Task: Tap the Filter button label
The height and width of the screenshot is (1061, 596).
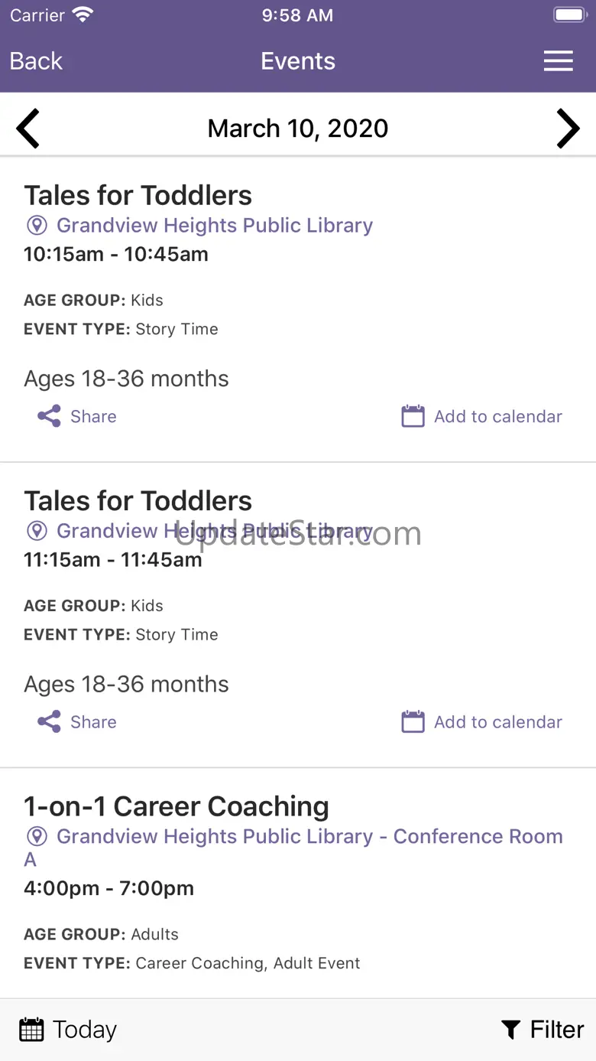Action: pos(557,1030)
